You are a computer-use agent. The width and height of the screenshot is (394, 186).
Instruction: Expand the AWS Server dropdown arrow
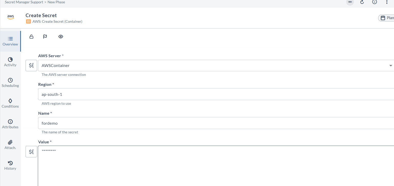(x=391, y=66)
